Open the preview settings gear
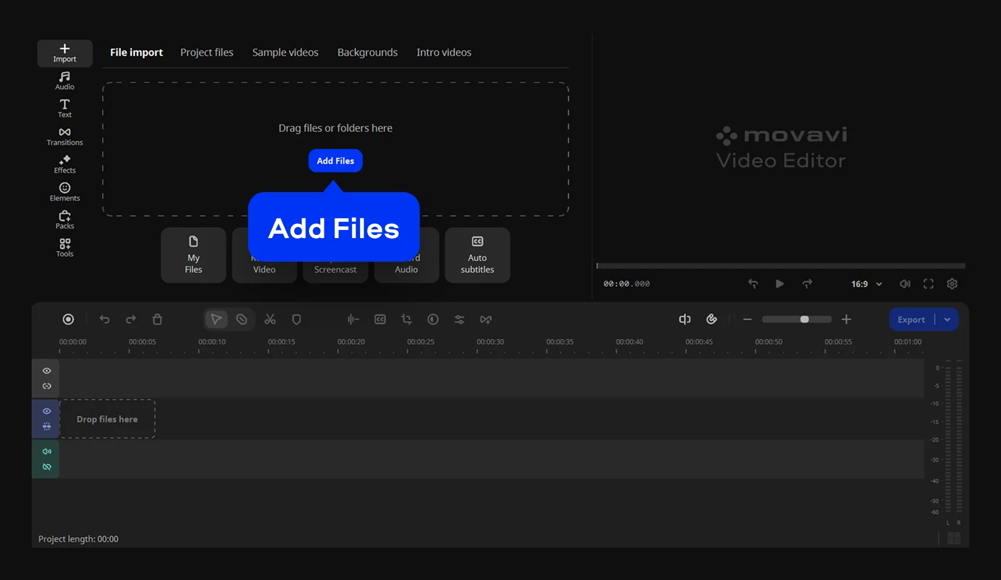Image resolution: width=1001 pixels, height=580 pixels. click(952, 283)
